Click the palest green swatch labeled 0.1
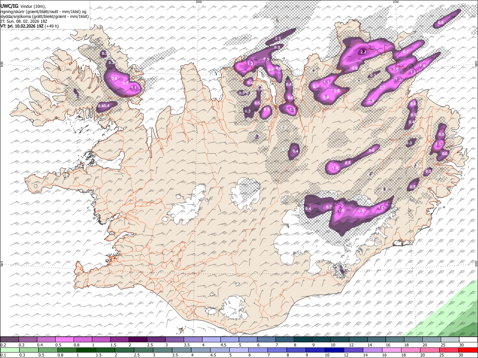 pos(10,350)
